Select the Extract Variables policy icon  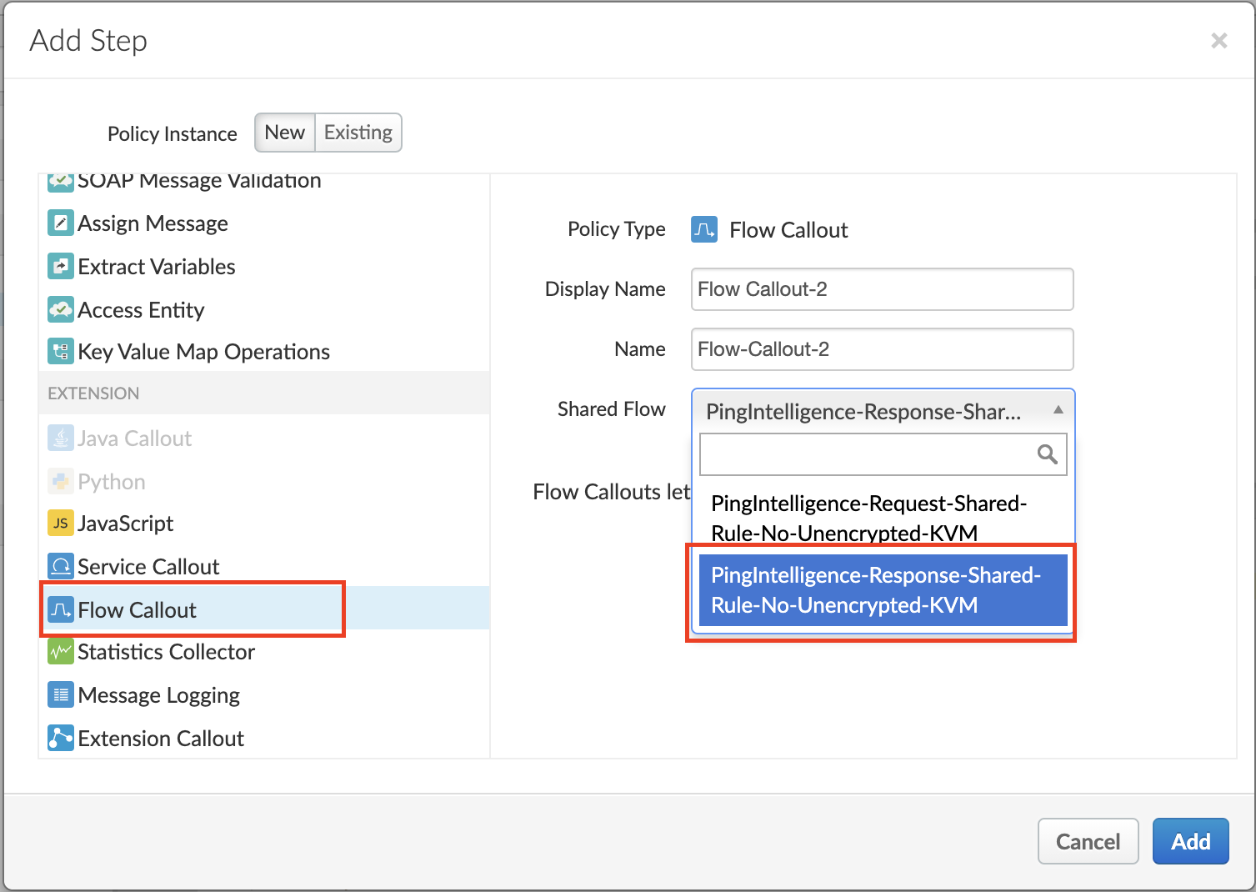pos(60,267)
